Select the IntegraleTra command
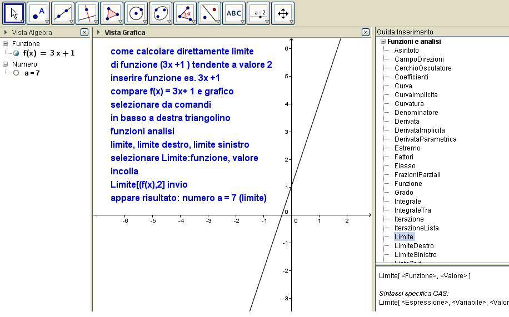The width and height of the screenshot is (509, 317). tap(412, 210)
